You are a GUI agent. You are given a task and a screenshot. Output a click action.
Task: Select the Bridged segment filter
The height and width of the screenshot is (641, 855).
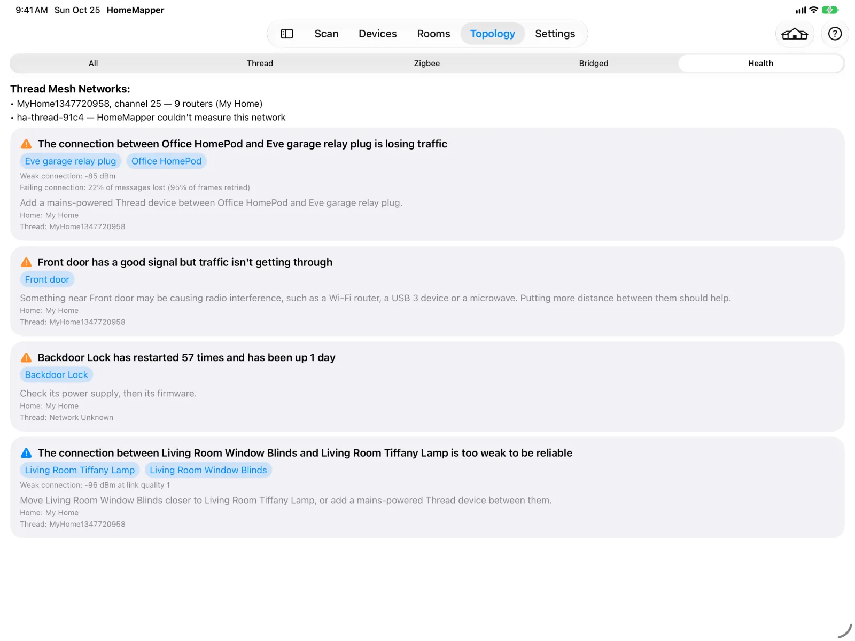[x=594, y=63]
